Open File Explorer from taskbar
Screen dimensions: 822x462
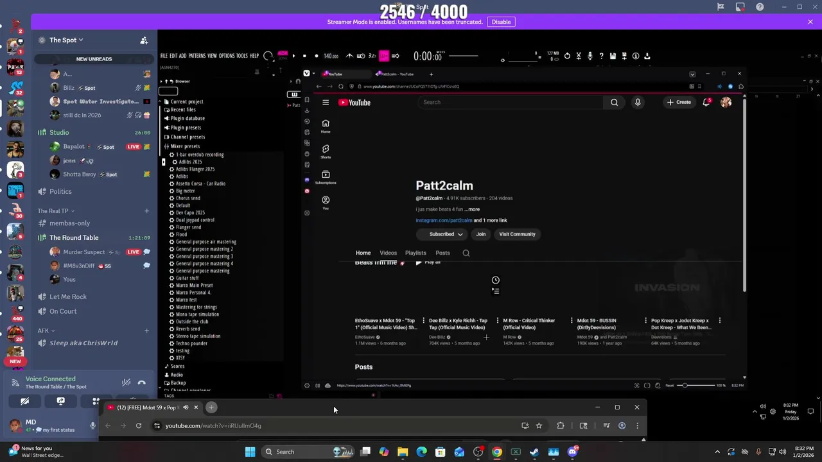pos(403,452)
